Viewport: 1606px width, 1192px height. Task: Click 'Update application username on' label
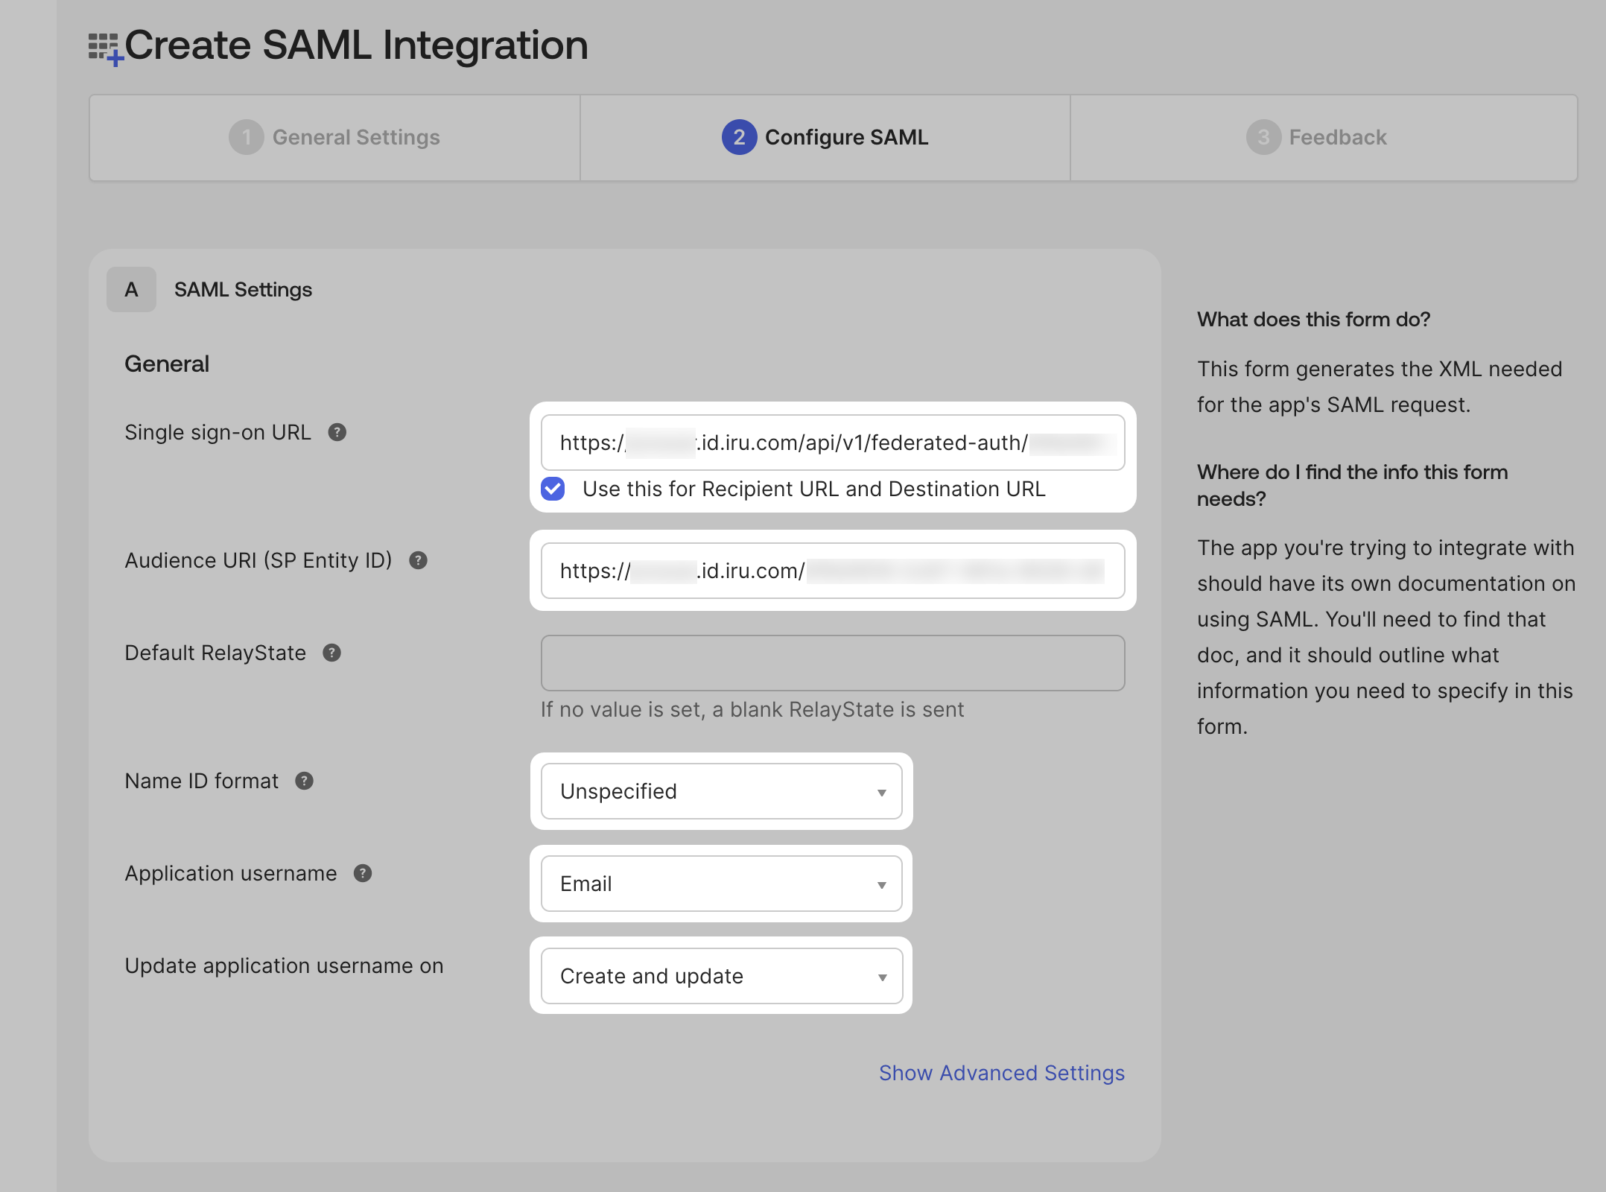pos(284,966)
